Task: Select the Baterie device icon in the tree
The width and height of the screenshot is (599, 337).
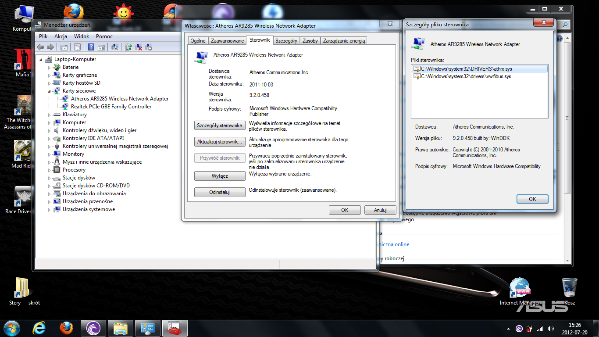Action: point(57,67)
